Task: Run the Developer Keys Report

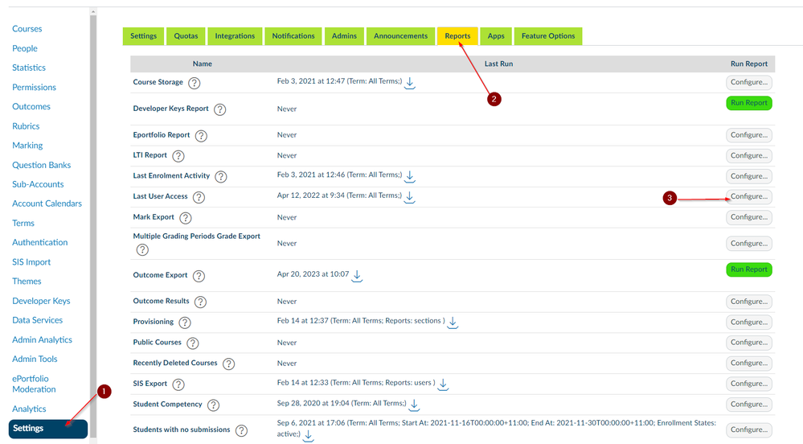Action: tap(748, 103)
